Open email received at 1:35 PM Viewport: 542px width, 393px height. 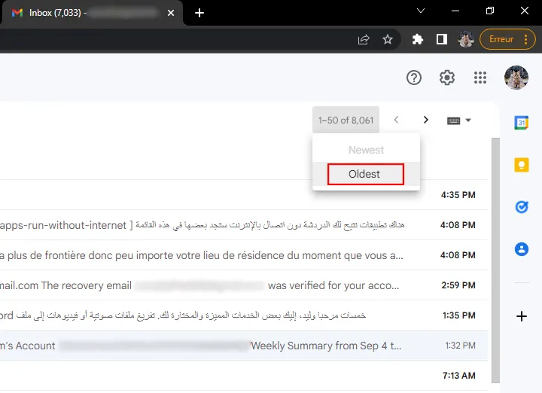pos(244,315)
